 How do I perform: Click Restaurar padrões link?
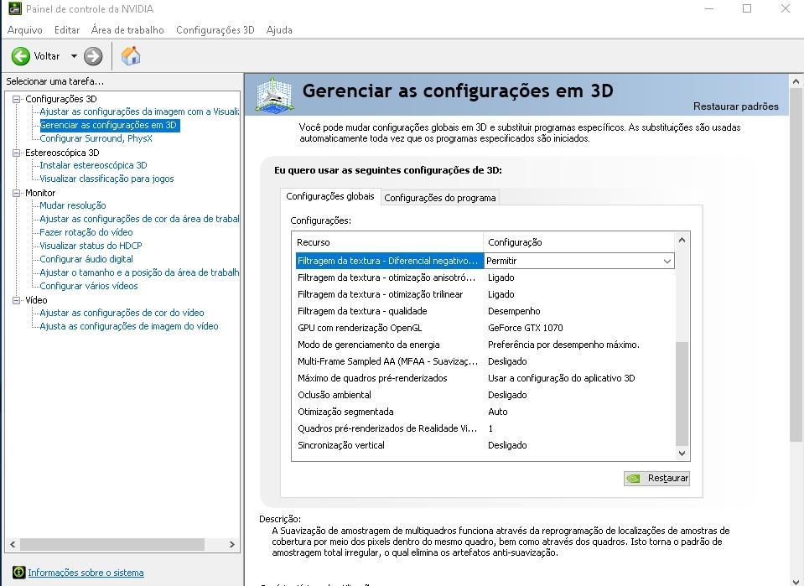click(736, 106)
